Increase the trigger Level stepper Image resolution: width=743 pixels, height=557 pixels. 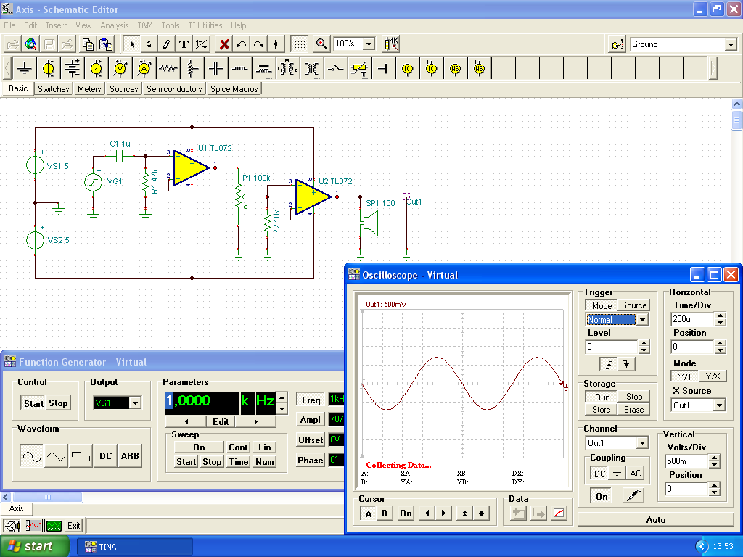click(644, 343)
